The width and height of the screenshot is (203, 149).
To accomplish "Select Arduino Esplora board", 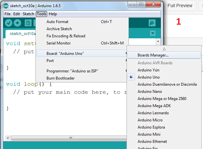I will (x=164, y=127).
